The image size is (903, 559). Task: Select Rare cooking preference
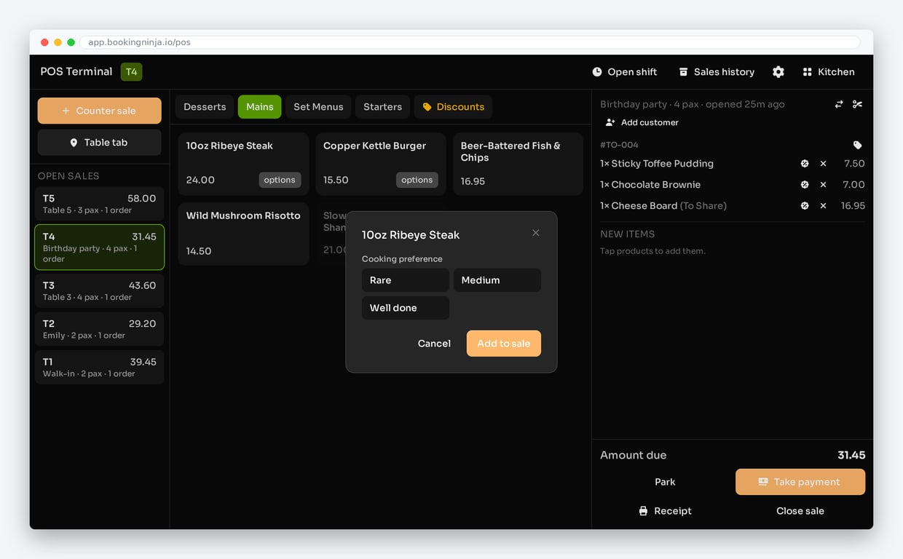(x=406, y=280)
